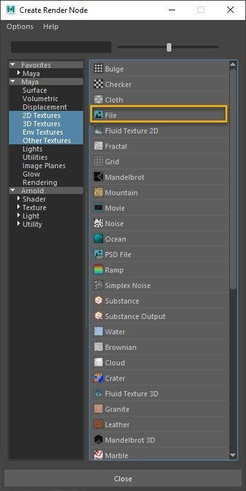The width and height of the screenshot is (246, 491).
Task: Expand the Arnold Utility category
Action: click(x=19, y=224)
